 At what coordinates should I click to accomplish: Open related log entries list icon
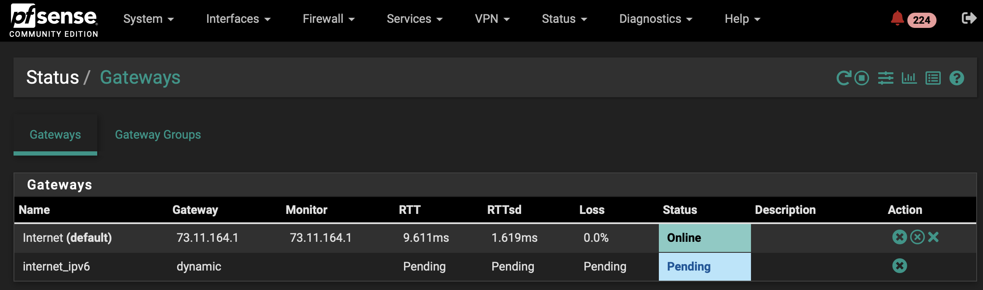[x=933, y=78]
